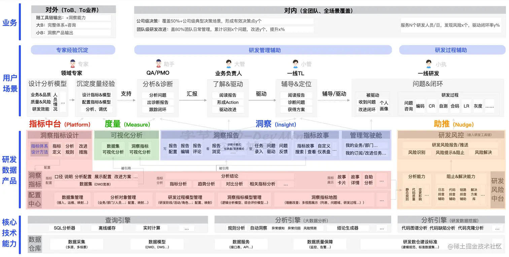The height and width of the screenshot is (257, 509).
Task: Click the 问题咨询 box
Action: pos(409,106)
